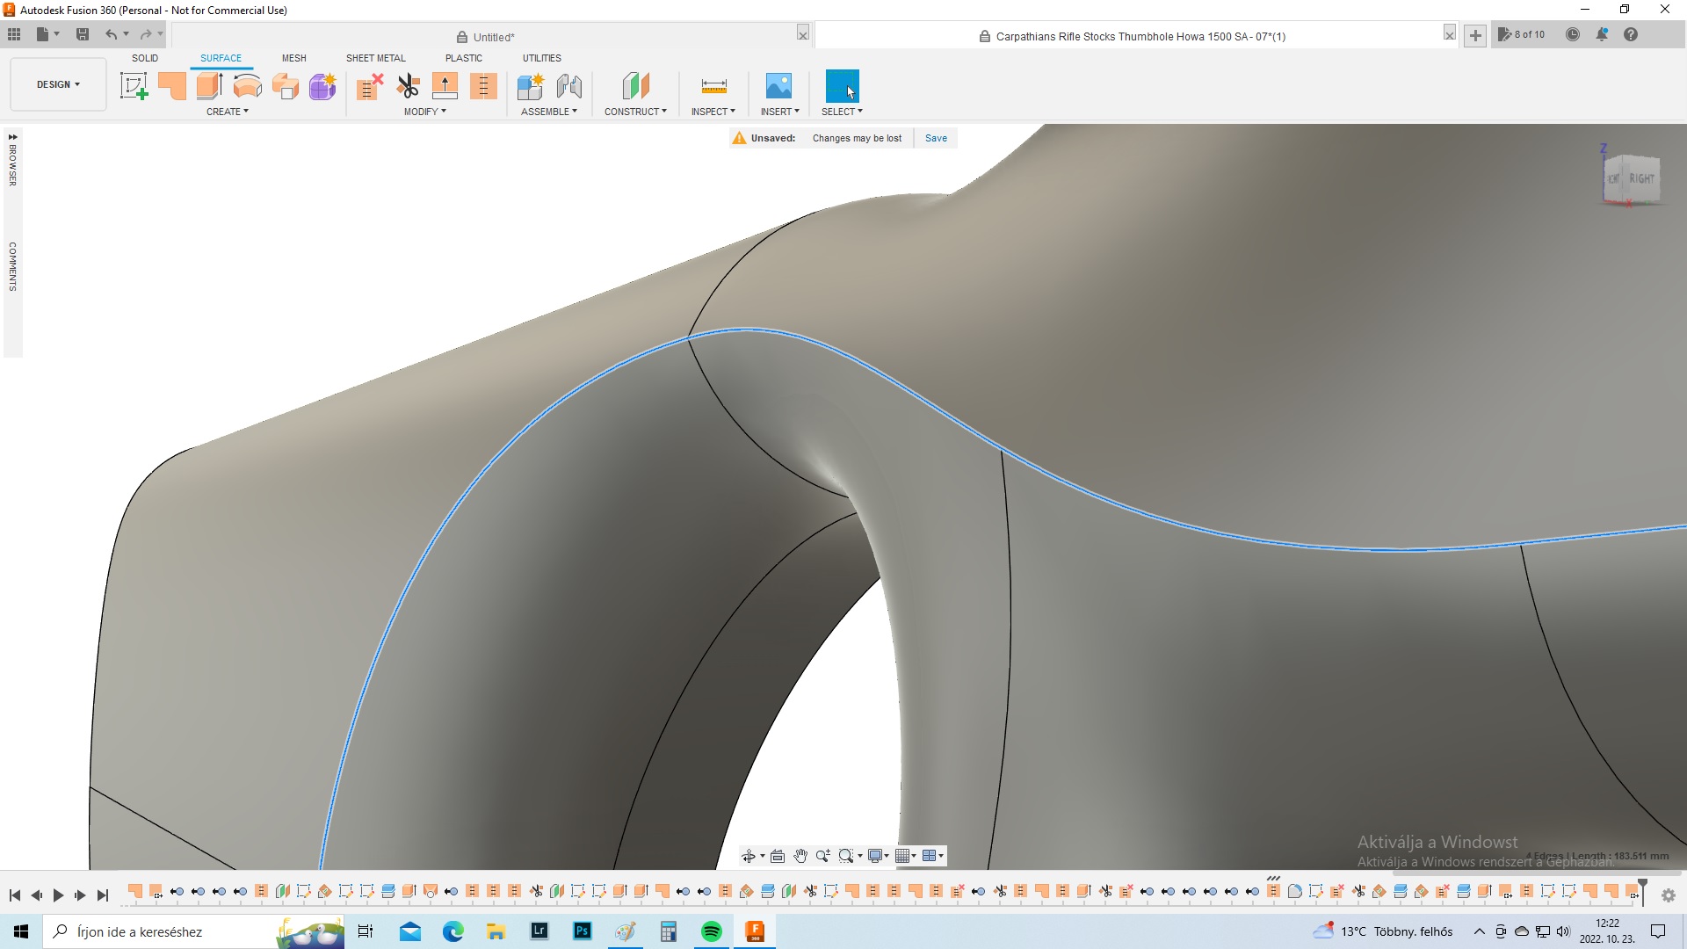Select the Create Sketch tool
1687x949 pixels.
pos(134,86)
